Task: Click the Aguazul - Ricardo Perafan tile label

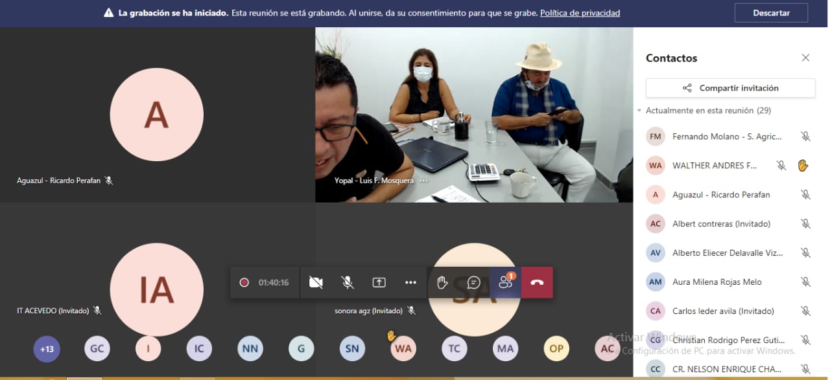Action: pos(58,181)
